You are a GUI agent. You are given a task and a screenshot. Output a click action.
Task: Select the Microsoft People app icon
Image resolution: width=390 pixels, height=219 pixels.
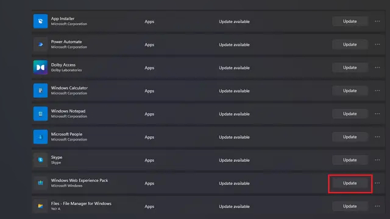click(41, 136)
